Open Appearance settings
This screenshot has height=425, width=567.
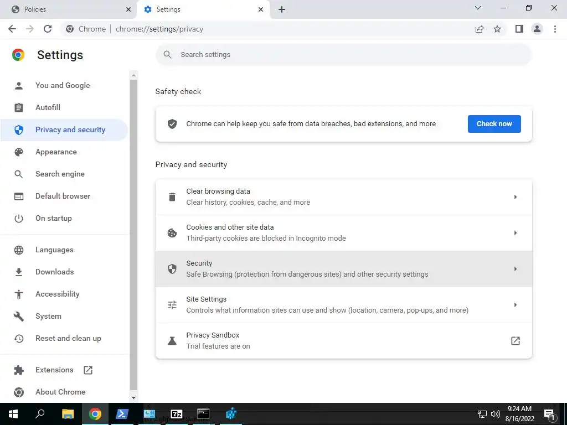click(64, 152)
